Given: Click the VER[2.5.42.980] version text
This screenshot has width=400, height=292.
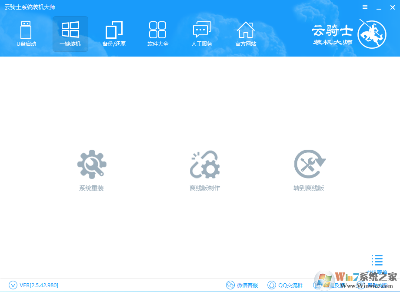Looking at the screenshot, I should click(39, 285).
